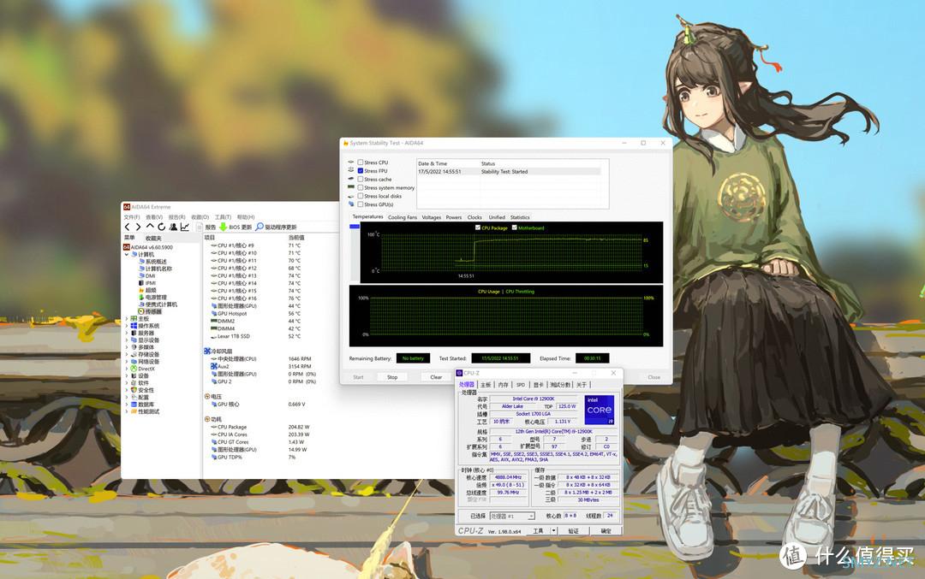
Task: Open the AIDA64 graph chart toolbar icon
Action: pos(185,227)
